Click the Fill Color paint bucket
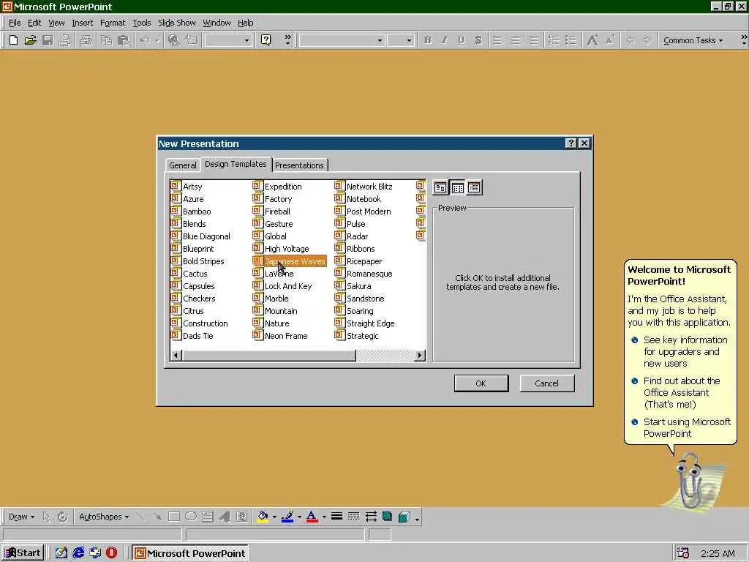The image size is (749, 562). tap(263, 517)
